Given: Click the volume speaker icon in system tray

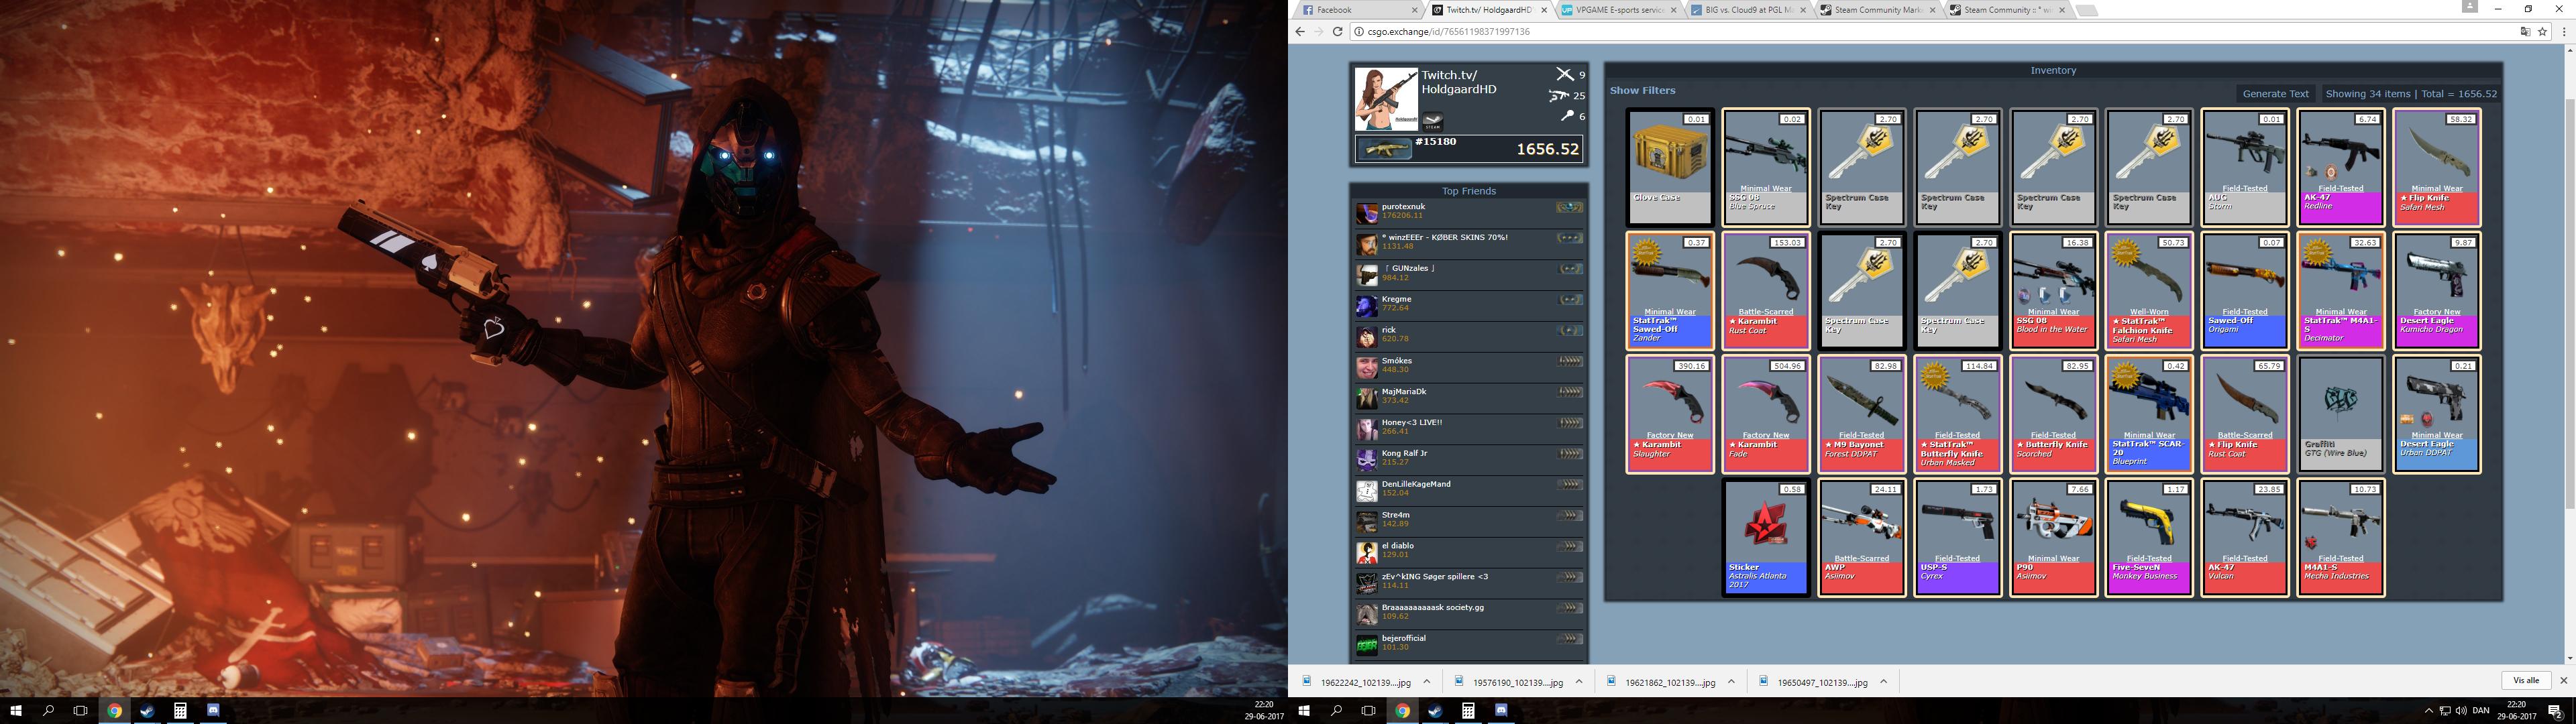Looking at the screenshot, I should [2461, 711].
